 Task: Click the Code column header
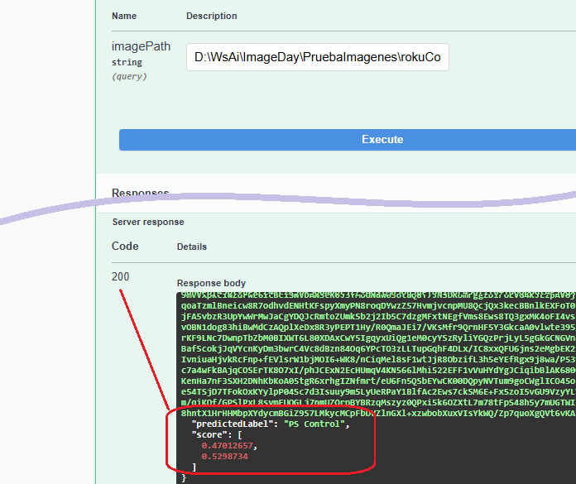click(125, 246)
